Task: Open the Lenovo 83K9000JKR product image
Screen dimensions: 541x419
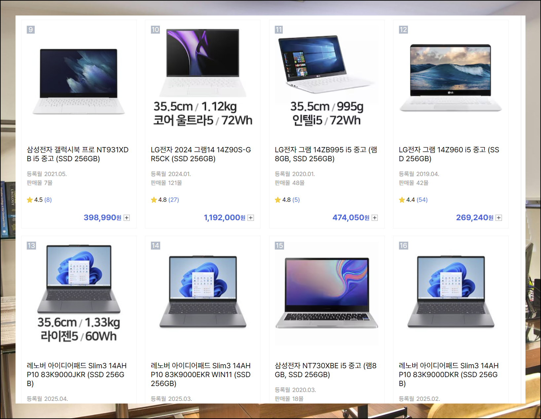Action: [79, 293]
